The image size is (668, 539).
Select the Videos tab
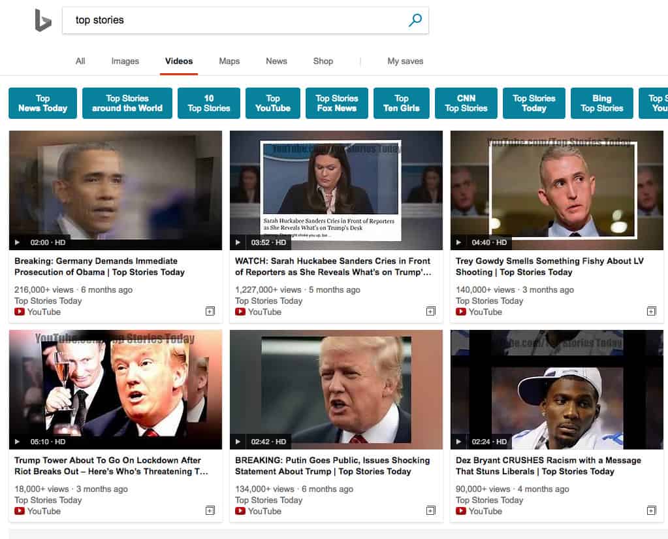click(x=179, y=61)
